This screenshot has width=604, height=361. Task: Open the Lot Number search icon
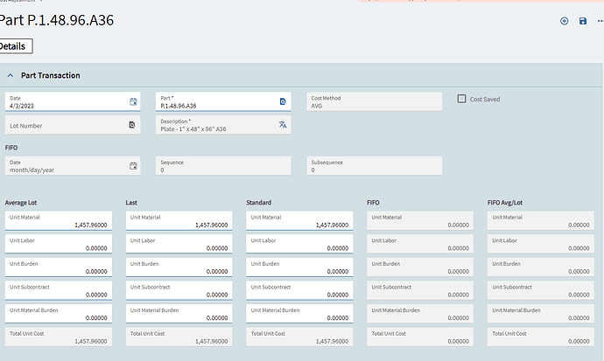coord(131,125)
